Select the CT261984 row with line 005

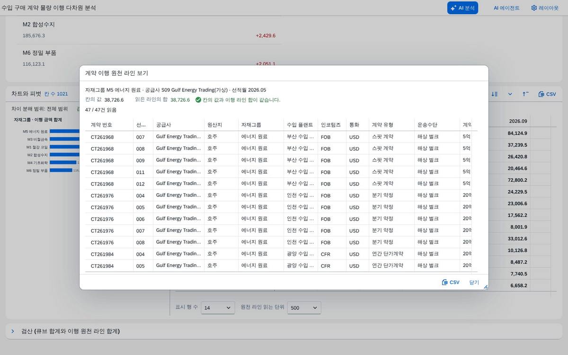(x=282, y=266)
